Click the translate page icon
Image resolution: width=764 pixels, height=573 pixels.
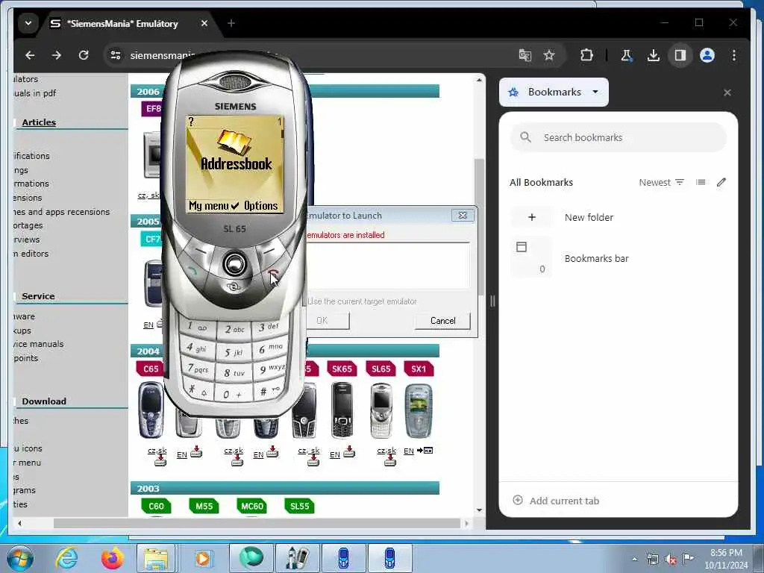pyautogui.click(x=525, y=55)
